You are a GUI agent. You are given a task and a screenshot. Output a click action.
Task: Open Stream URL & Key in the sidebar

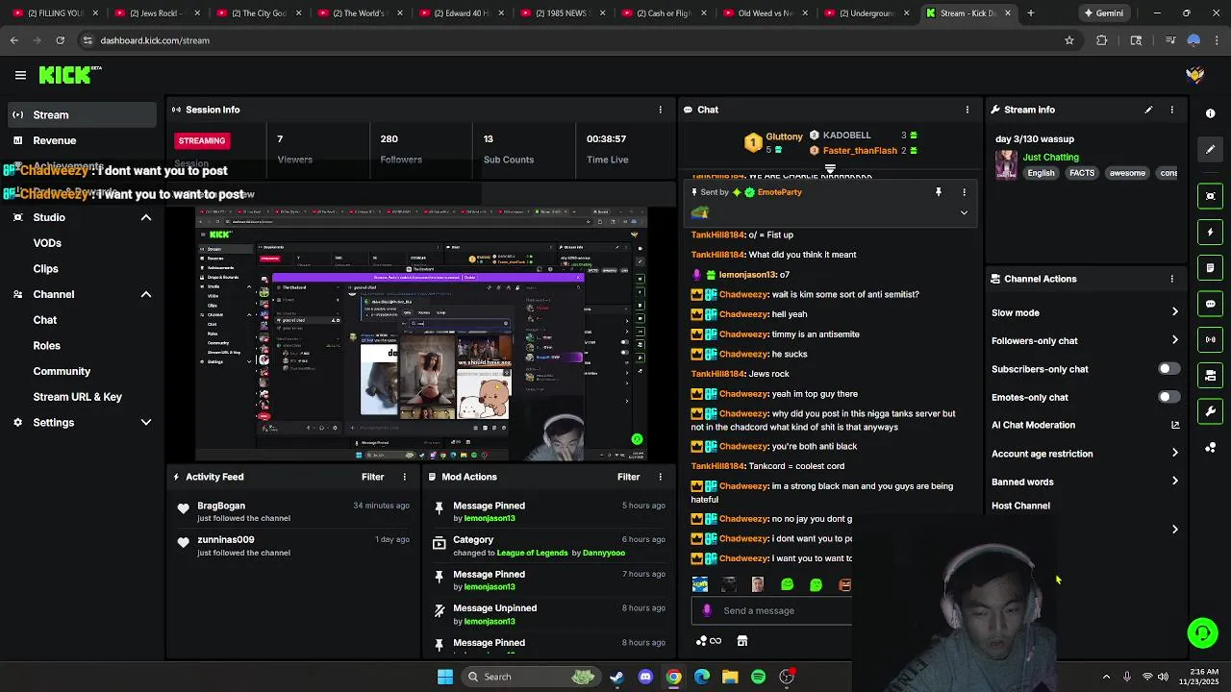coord(78,397)
